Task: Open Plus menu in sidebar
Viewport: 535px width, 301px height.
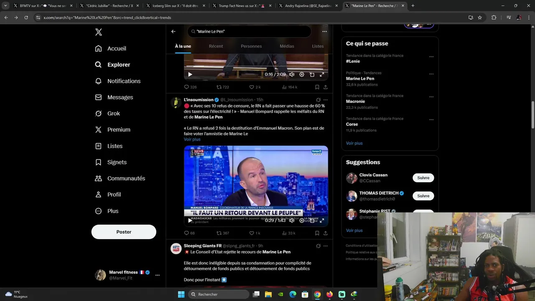Action: pos(107,211)
